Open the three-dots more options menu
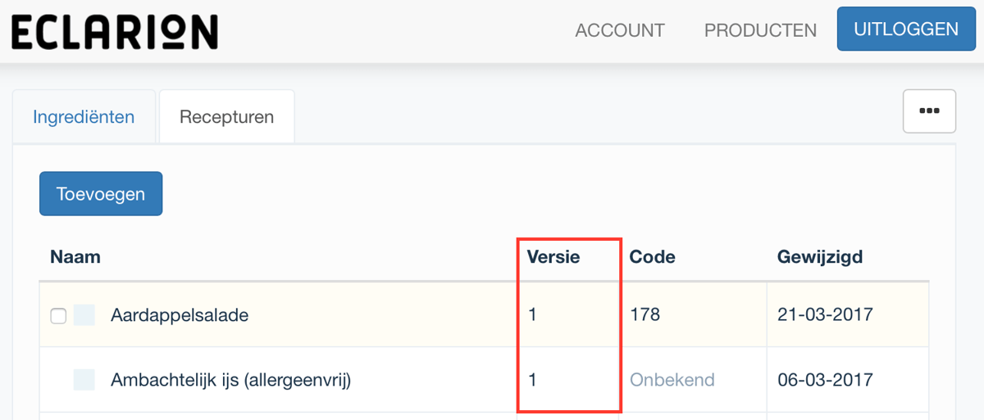The image size is (984, 420). pos(929,111)
